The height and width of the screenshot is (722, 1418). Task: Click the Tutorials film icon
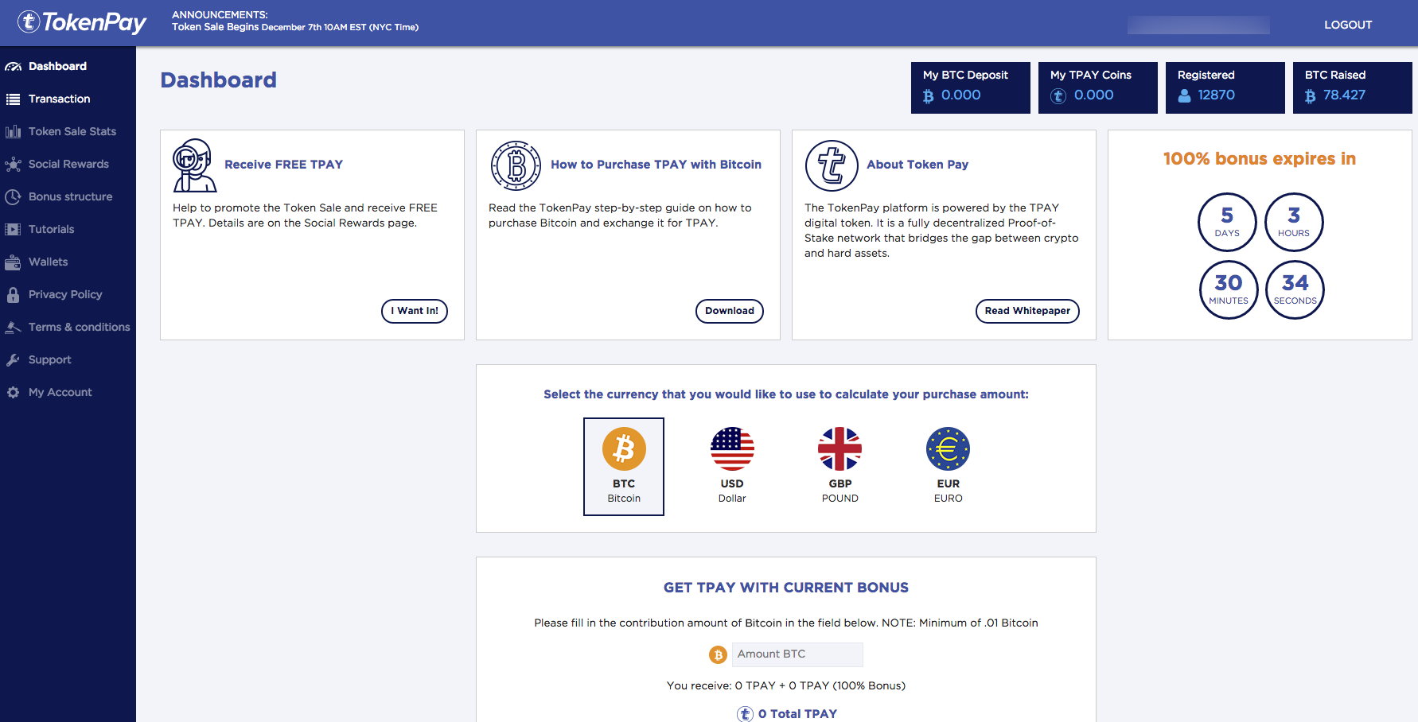[13, 230]
